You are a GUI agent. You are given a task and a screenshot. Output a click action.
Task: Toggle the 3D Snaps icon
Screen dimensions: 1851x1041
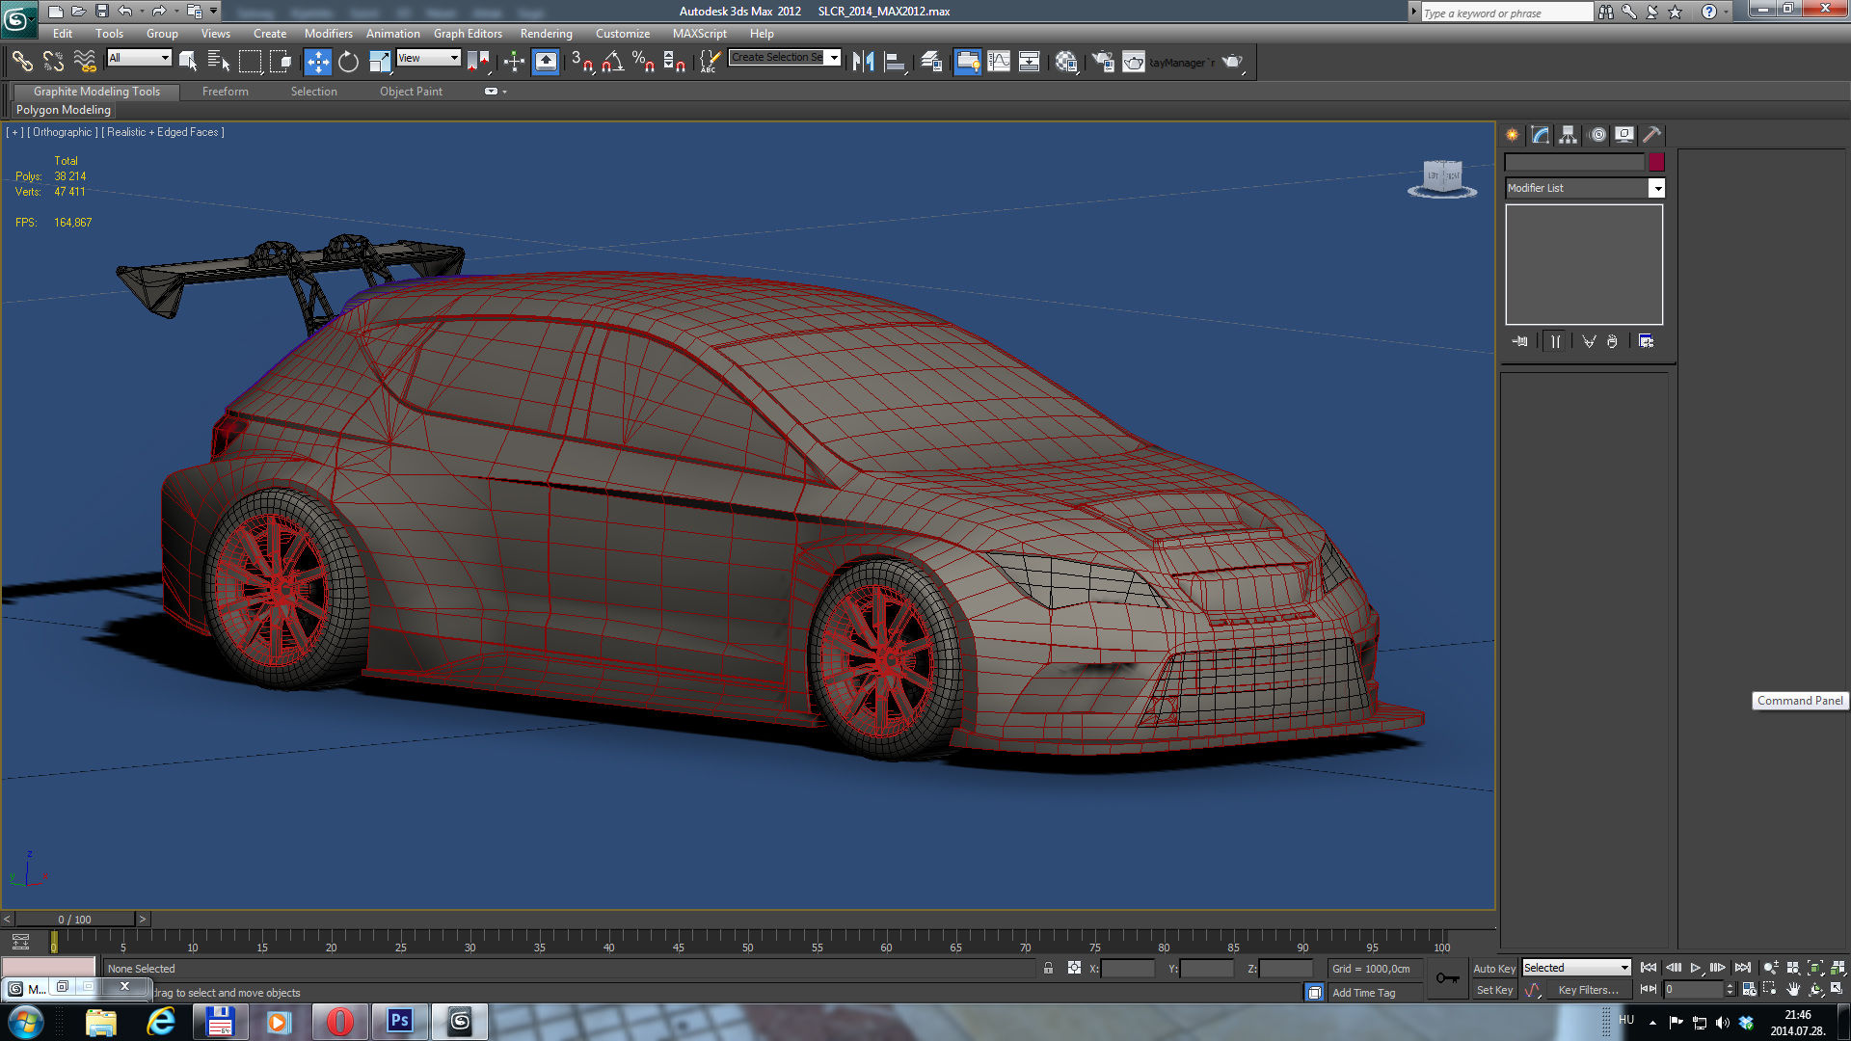coord(581,63)
